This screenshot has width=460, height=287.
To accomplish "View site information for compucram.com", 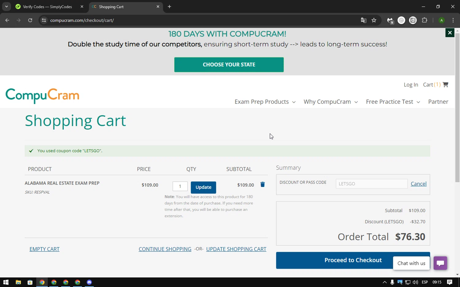I will point(44,20).
